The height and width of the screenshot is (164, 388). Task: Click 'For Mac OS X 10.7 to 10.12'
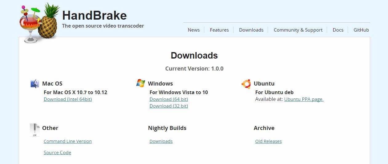(75, 92)
